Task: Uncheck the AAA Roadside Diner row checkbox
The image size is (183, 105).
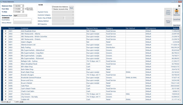Action: click(x=5, y=31)
